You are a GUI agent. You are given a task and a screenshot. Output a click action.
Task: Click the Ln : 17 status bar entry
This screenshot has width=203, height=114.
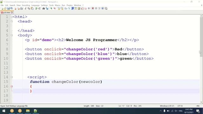(121, 106)
